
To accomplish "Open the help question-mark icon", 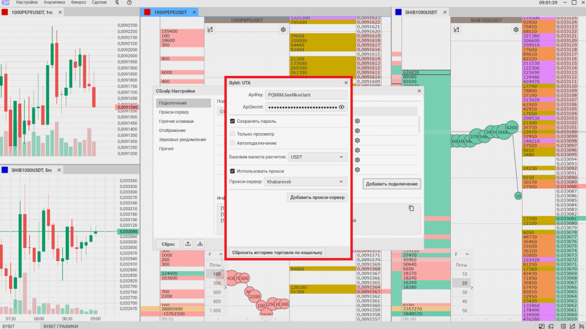I will coord(129,2).
